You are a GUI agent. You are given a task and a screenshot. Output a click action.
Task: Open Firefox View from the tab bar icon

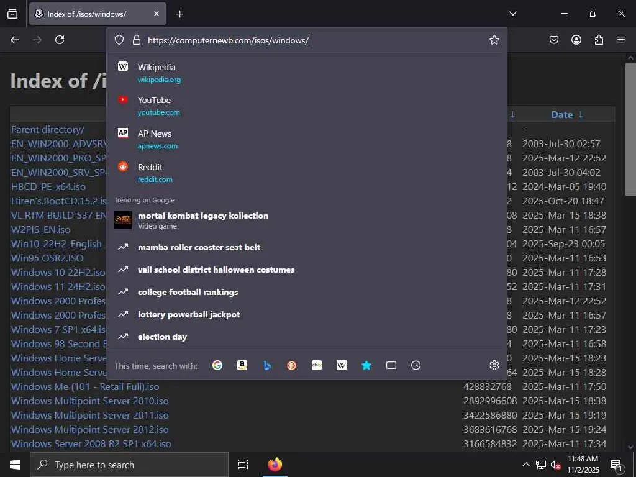click(x=12, y=14)
